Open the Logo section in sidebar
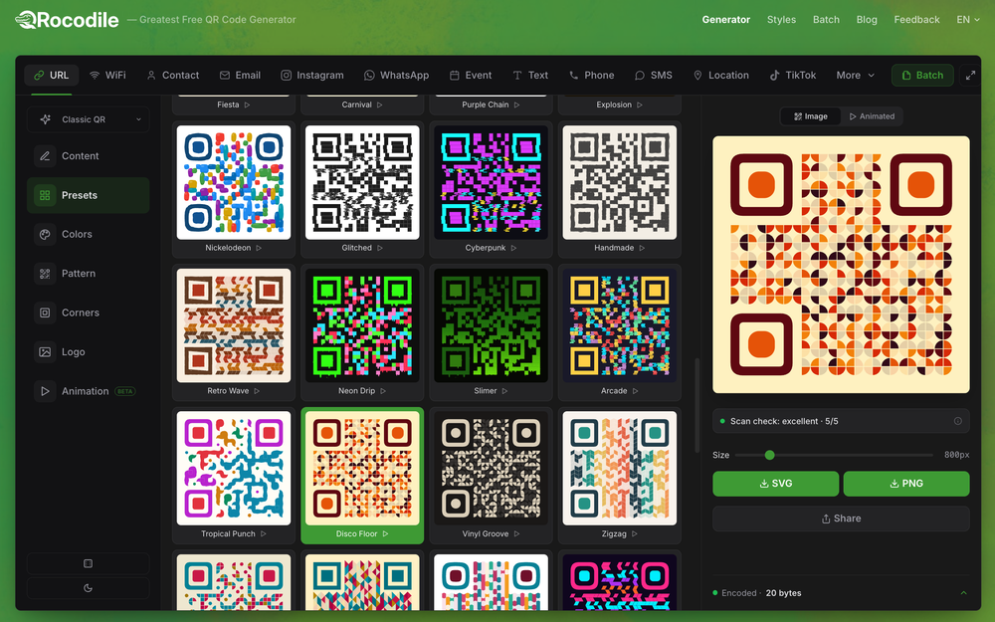The height and width of the screenshot is (622, 995). 89,352
